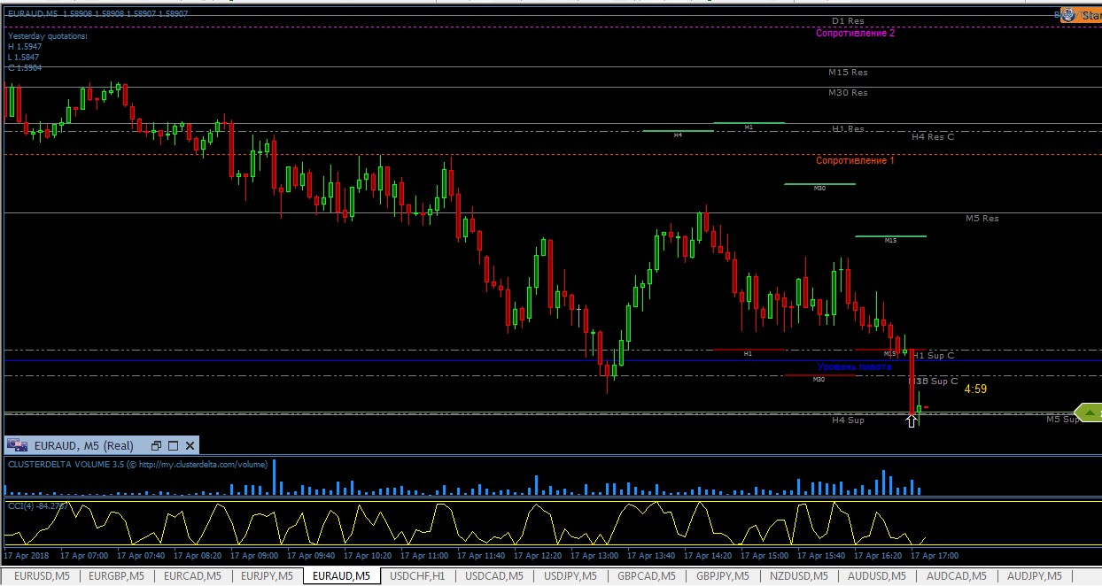This screenshot has height=586, width=1102.
Task: Click the green M30 resistance line label
Action: [x=819, y=189]
